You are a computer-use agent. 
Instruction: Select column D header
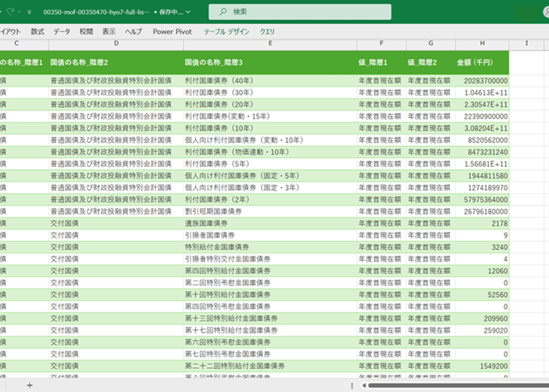[x=116, y=43]
